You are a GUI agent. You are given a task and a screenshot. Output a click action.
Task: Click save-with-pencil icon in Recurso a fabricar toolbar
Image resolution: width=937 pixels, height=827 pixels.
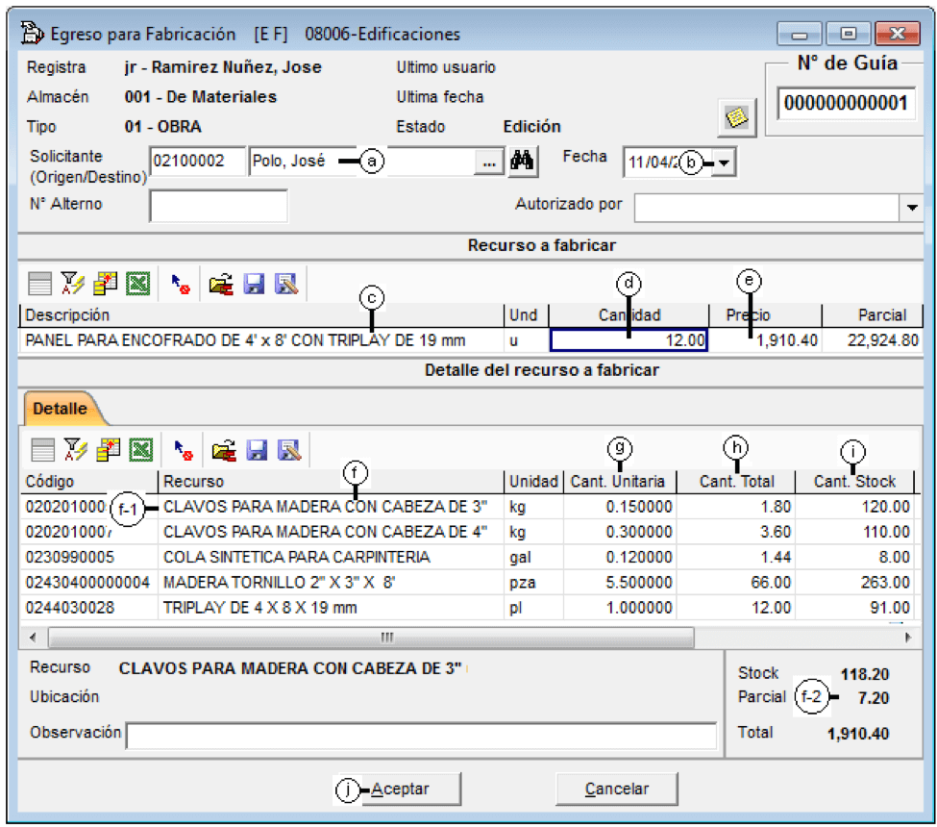tap(286, 283)
